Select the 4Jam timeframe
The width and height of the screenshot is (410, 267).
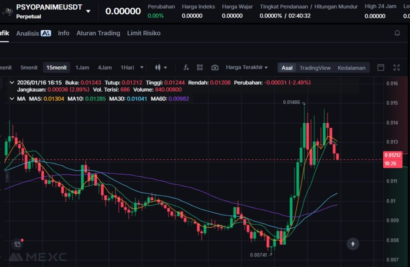coord(105,68)
